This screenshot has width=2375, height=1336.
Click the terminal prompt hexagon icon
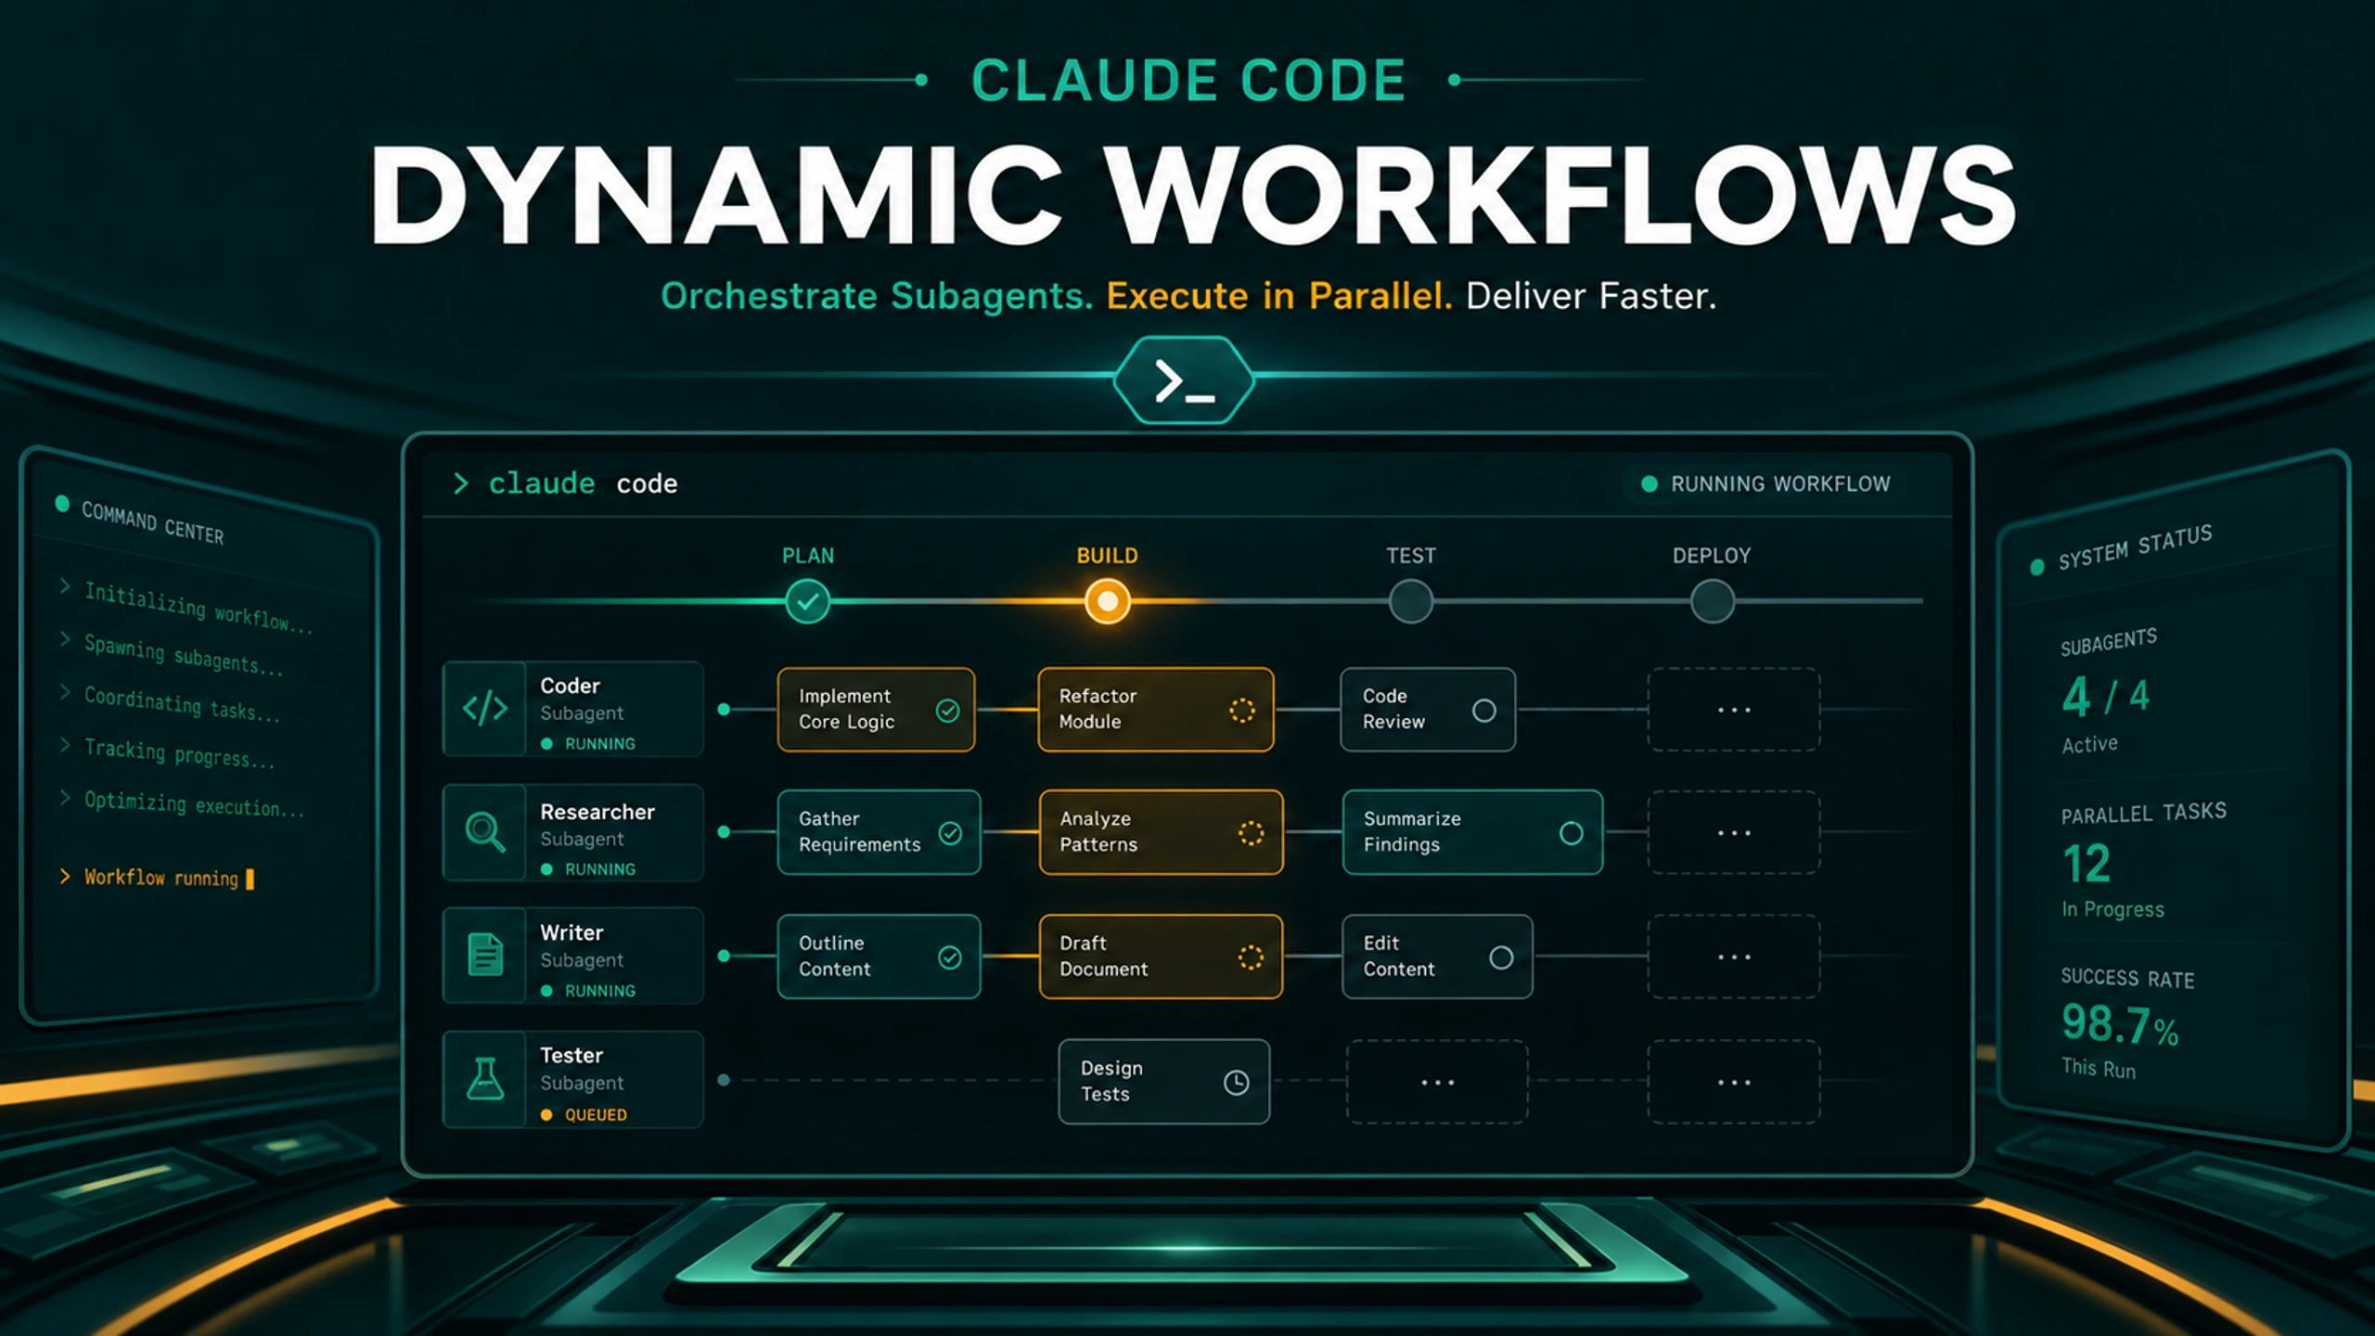tap(1184, 380)
